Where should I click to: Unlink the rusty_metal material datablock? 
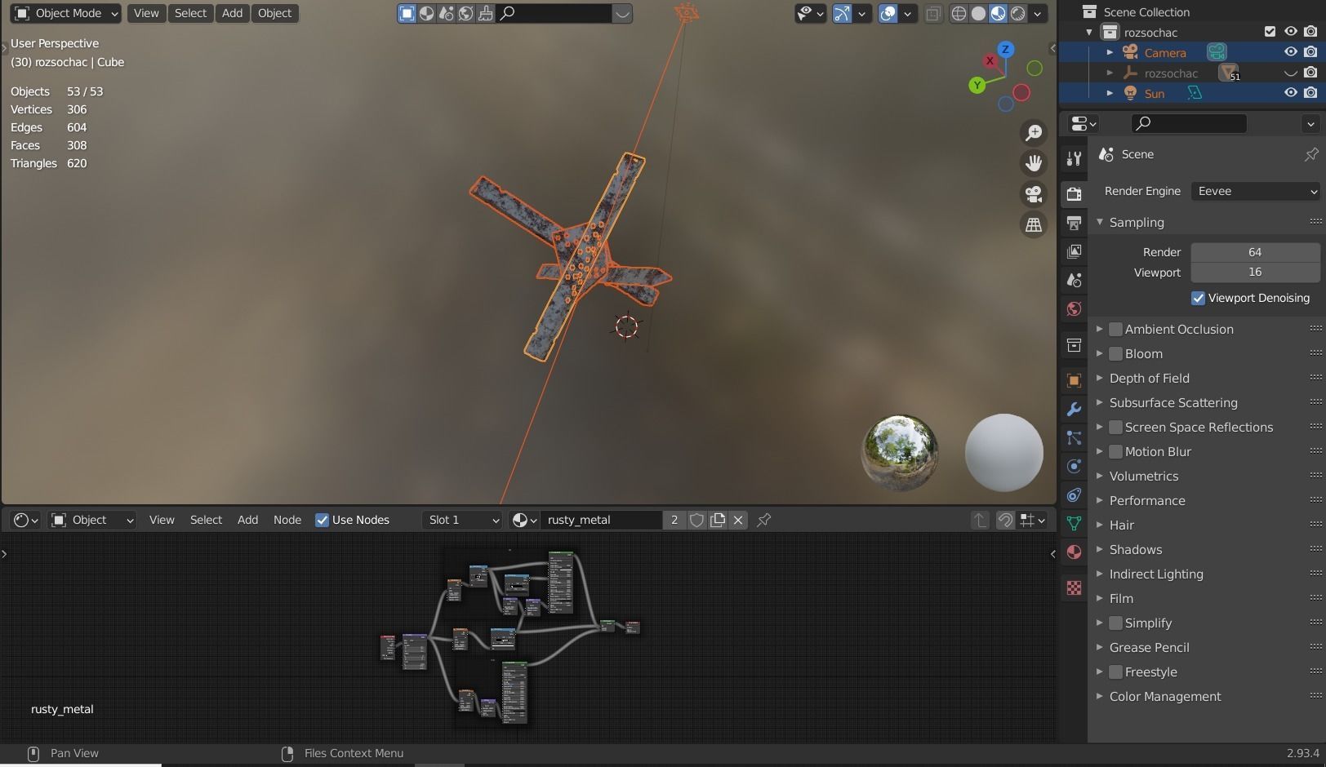pyautogui.click(x=738, y=520)
